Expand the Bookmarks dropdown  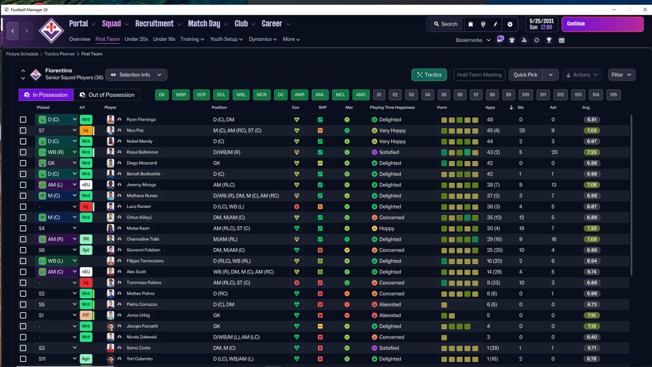click(473, 40)
